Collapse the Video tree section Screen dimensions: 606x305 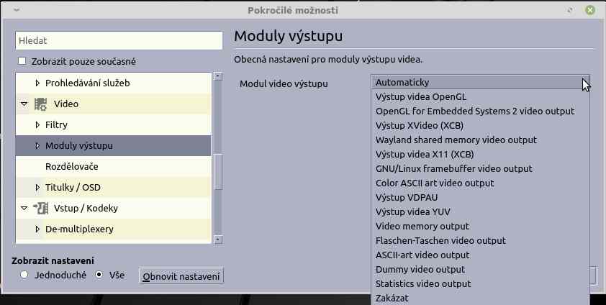pyautogui.click(x=24, y=104)
